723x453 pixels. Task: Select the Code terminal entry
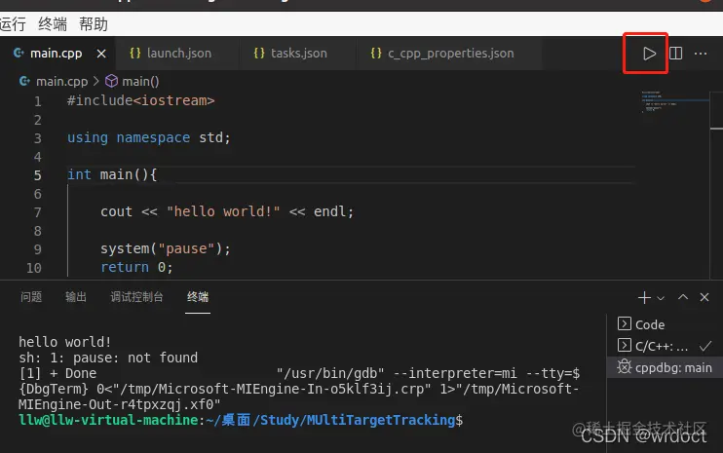click(x=665, y=324)
